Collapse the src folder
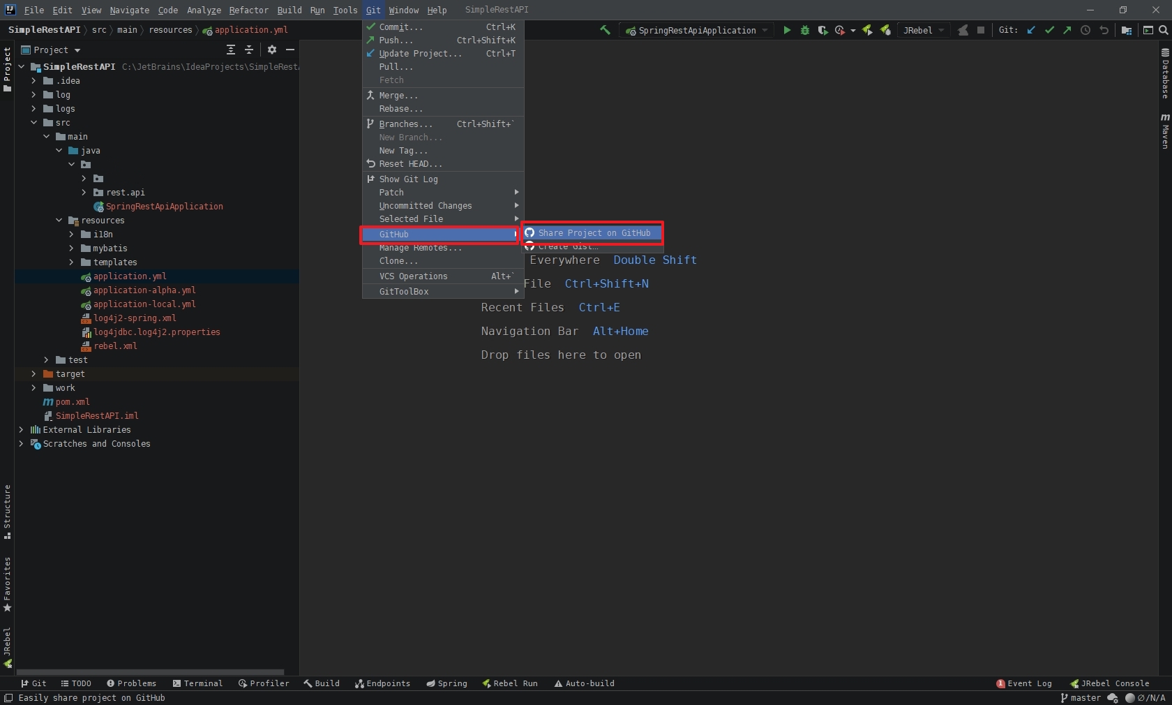Screen dimensions: 1172x705 [33, 122]
